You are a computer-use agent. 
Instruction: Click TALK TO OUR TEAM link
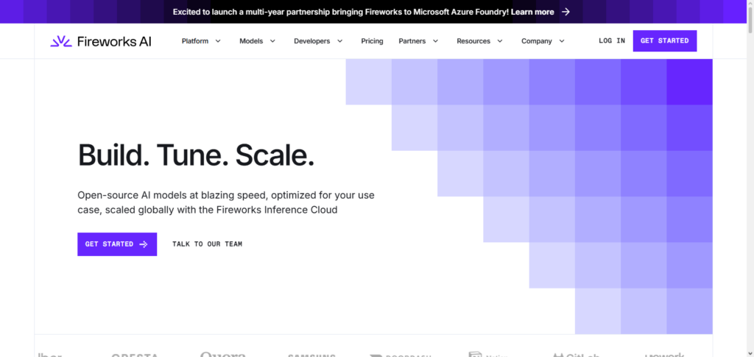(x=207, y=244)
